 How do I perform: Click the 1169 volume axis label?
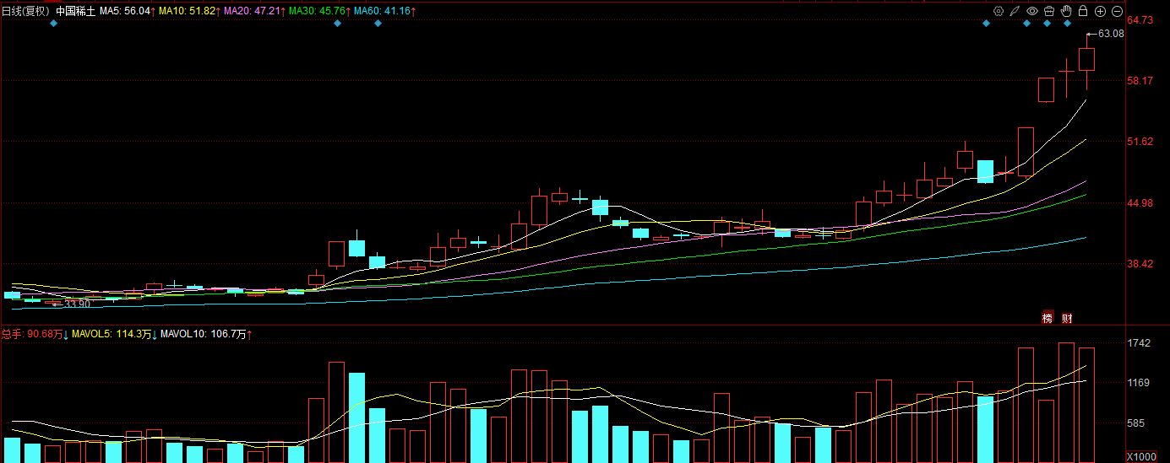(x=1139, y=383)
